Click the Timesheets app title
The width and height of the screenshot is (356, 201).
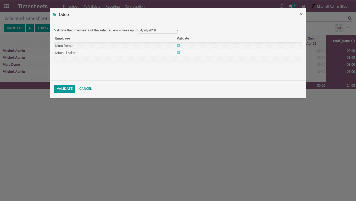pyautogui.click(x=32, y=6)
